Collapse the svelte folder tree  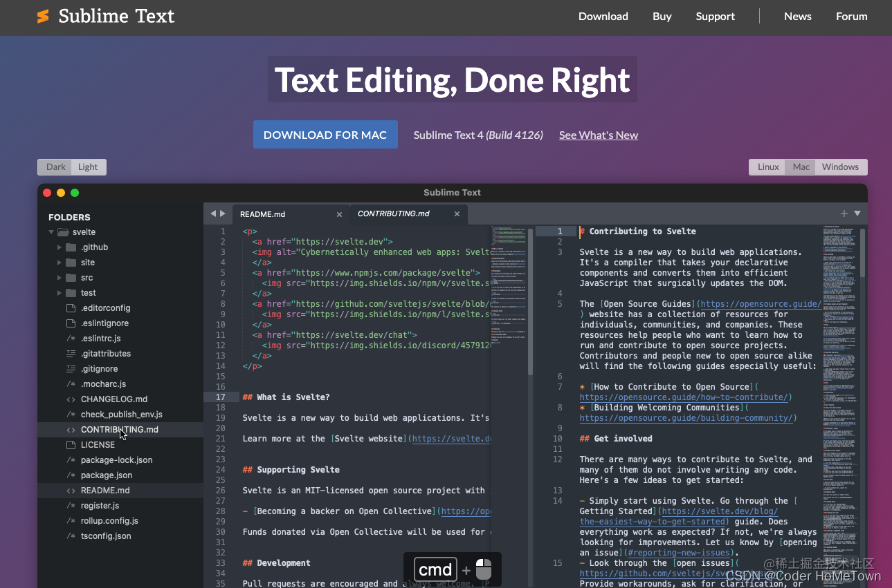point(51,232)
